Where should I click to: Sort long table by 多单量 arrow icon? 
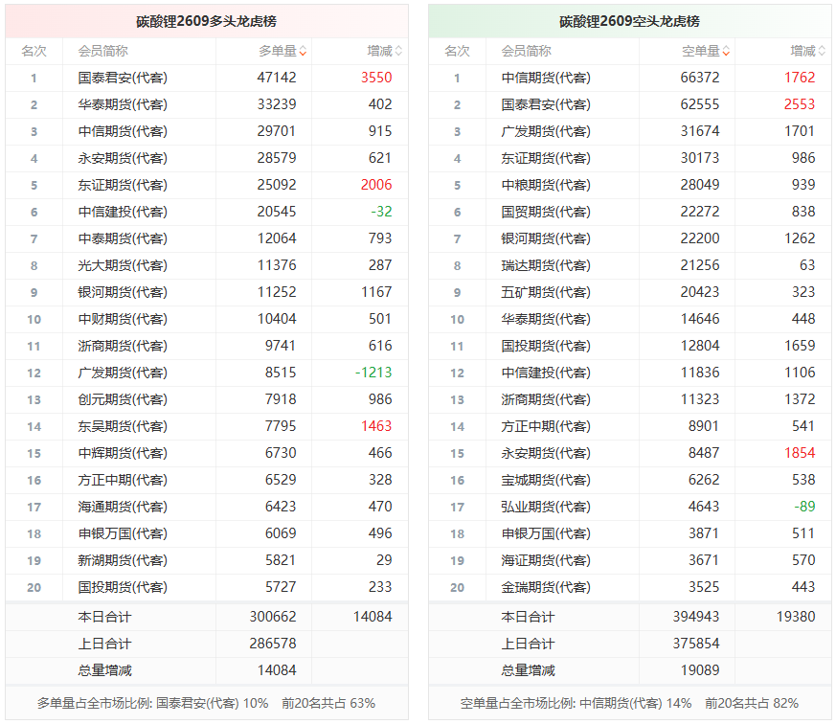[303, 51]
